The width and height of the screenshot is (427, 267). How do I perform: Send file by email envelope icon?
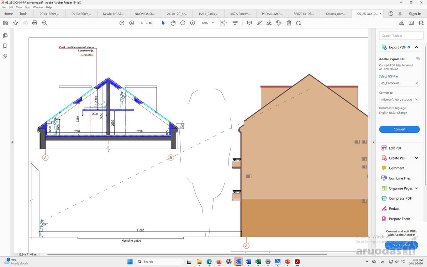coord(411,23)
